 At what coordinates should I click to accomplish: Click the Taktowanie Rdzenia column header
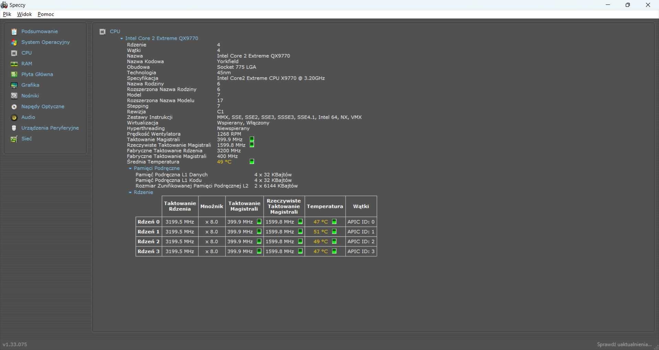coord(180,206)
